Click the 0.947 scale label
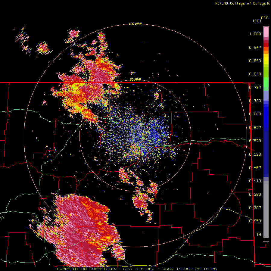This screenshot has width=271, height=271. click(255, 47)
